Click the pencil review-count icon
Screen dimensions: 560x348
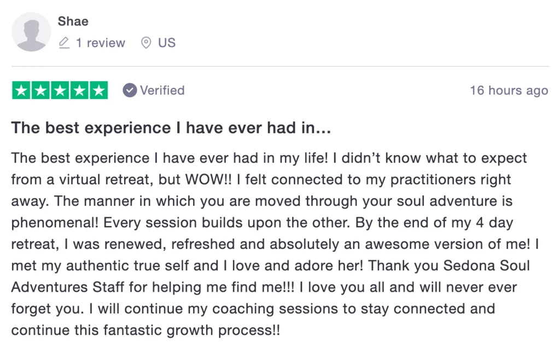pyautogui.click(x=65, y=43)
